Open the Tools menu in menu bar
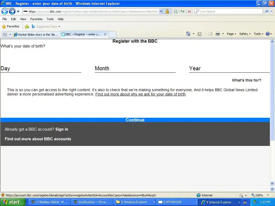 [50, 19]
